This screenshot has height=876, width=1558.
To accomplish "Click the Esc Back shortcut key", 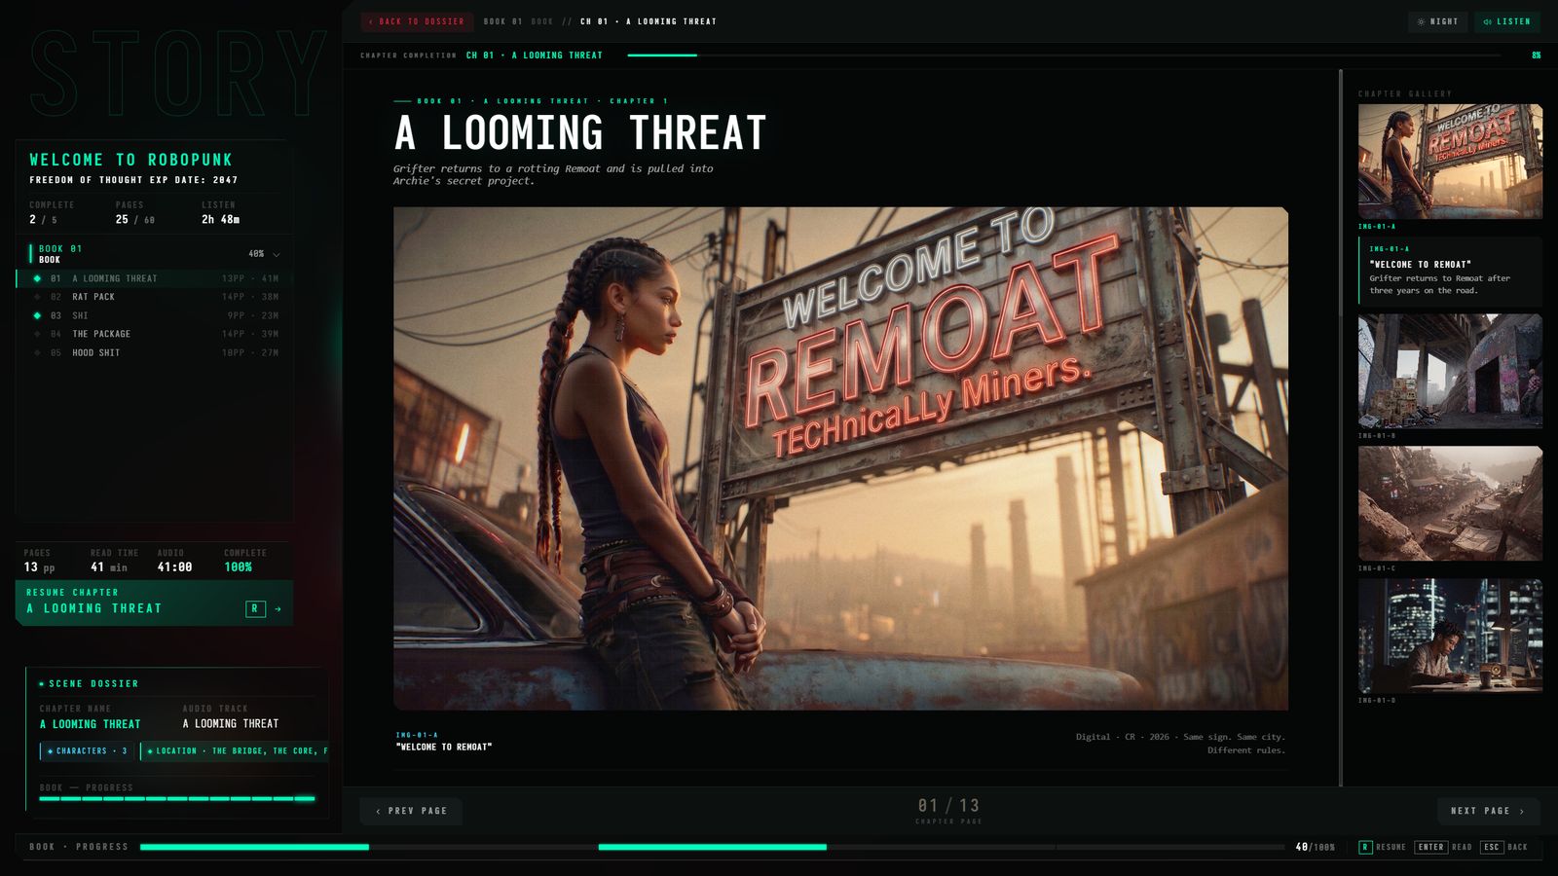I will tap(1491, 847).
